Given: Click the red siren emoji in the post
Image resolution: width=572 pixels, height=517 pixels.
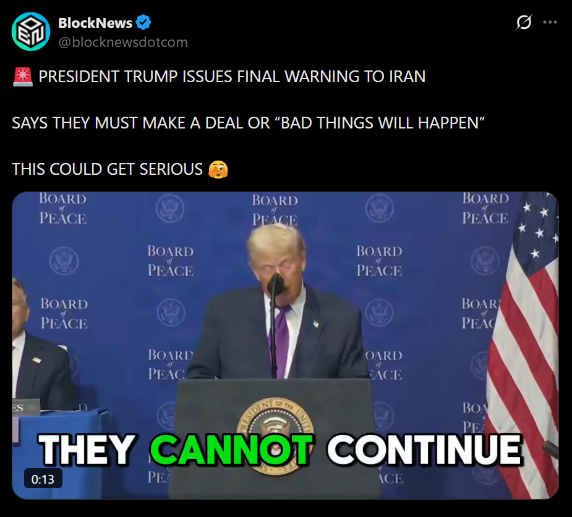Looking at the screenshot, I should 23,77.
